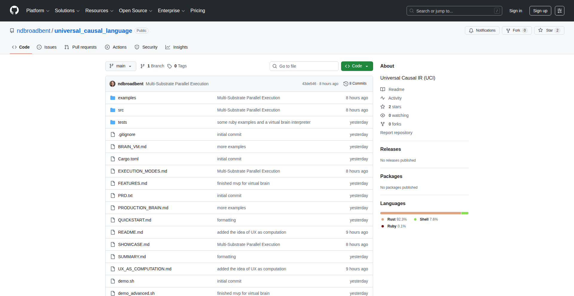Open the examples folder icon
Image resolution: width=574 pixels, height=296 pixels.
tap(113, 98)
